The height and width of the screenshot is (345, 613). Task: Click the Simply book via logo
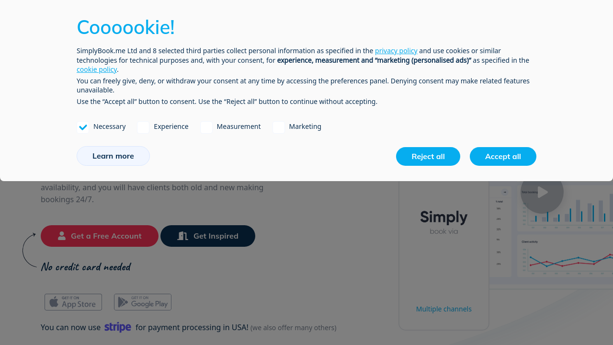(x=443, y=222)
